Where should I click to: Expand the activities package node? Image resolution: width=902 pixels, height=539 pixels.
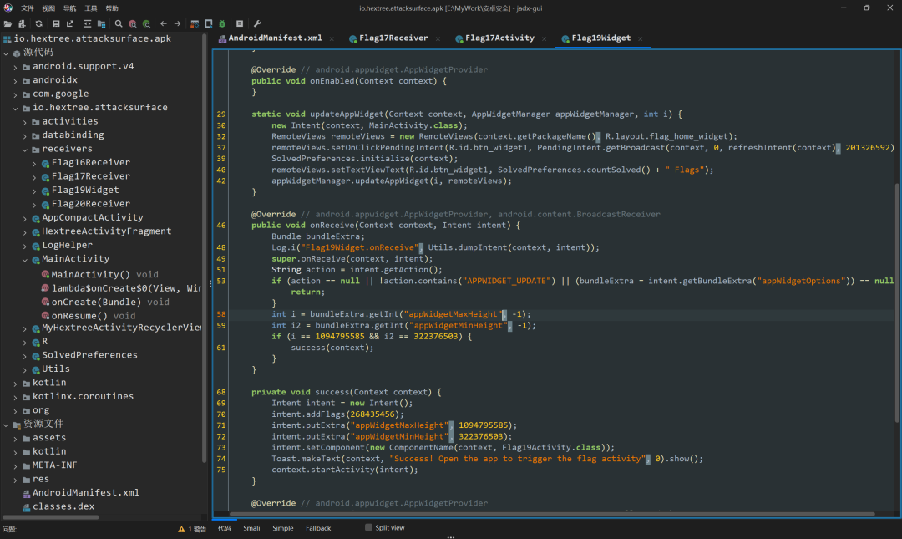click(26, 121)
